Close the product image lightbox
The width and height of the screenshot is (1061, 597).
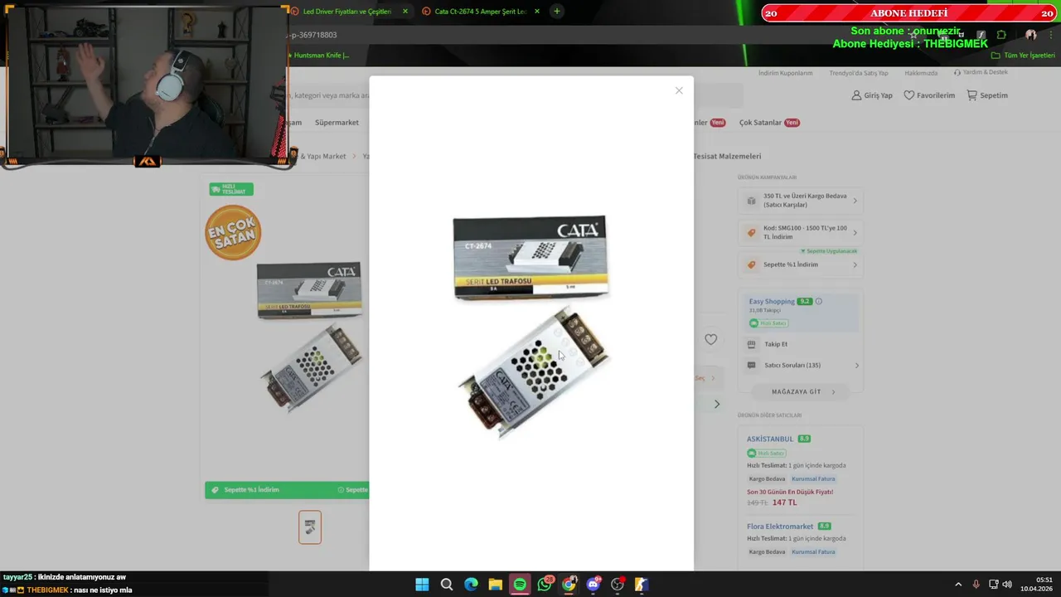pyautogui.click(x=679, y=90)
